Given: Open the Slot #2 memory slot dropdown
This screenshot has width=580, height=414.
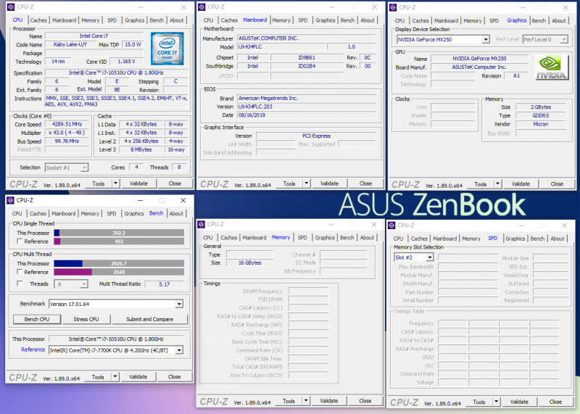Looking at the screenshot, I should 429,257.
